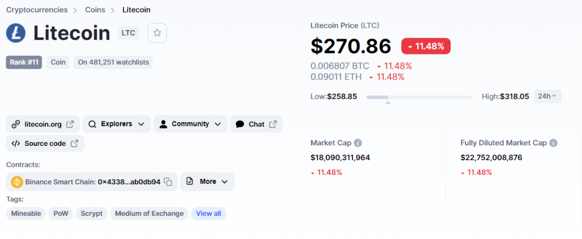Click the Binance Smart Chain logo icon
This screenshot has width=582, height=239.
tap(16, 182)
